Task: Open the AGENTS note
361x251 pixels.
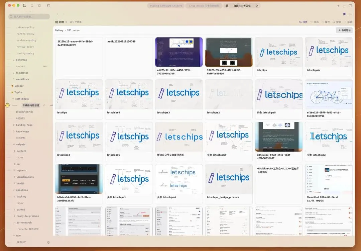Action: click(x=20, y=118)
